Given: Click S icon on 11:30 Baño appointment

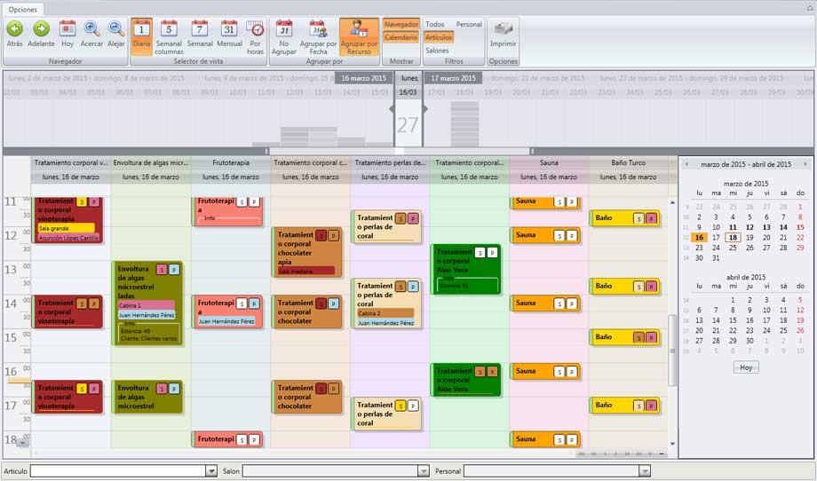Looking at the screenshot, I should (639, 218).
